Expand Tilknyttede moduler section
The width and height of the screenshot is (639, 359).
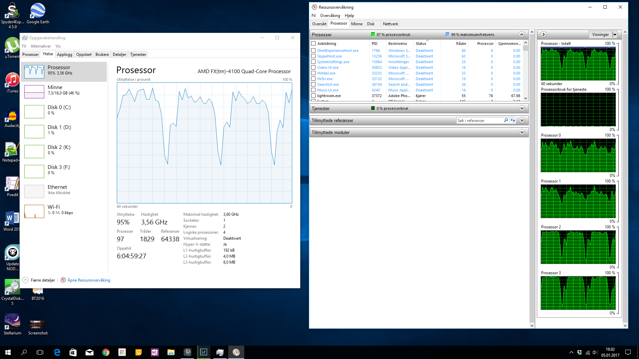522,132
